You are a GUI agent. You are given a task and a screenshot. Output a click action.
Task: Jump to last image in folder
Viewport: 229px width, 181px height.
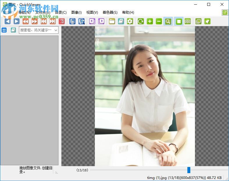tap(53, 22)
